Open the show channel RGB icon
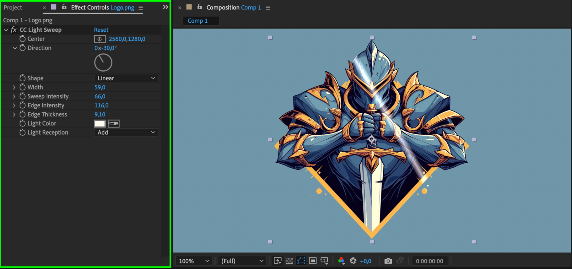 click(341, 261)
